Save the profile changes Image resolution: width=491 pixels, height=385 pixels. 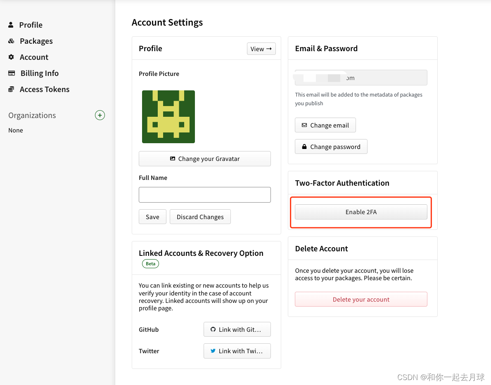coord(152,217)
